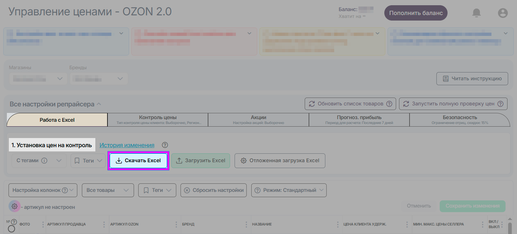Click the Пополнить баланс button
This screenshot has height=234, width=517.
click(x=416, y=13)
